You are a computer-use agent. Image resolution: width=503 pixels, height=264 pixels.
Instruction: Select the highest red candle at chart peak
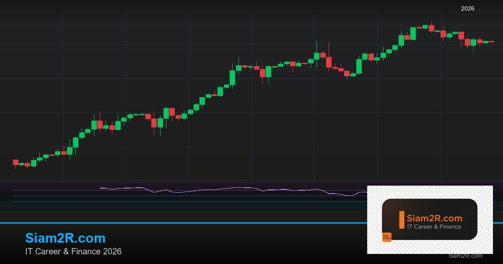pos(431,28)
